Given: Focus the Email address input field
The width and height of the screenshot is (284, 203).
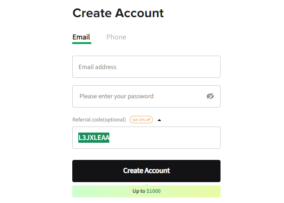Looking at the screenshot, I should pyautogui.click(x=146, y=67).
